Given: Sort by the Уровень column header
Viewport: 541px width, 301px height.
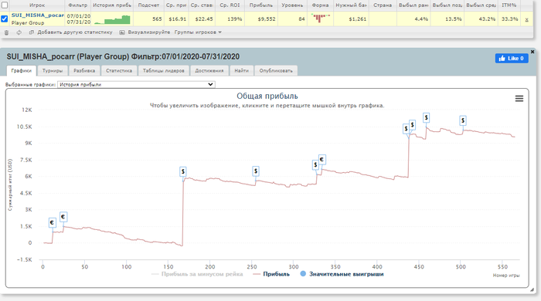Looking at the screenshot, I should (x=292, y=5).
